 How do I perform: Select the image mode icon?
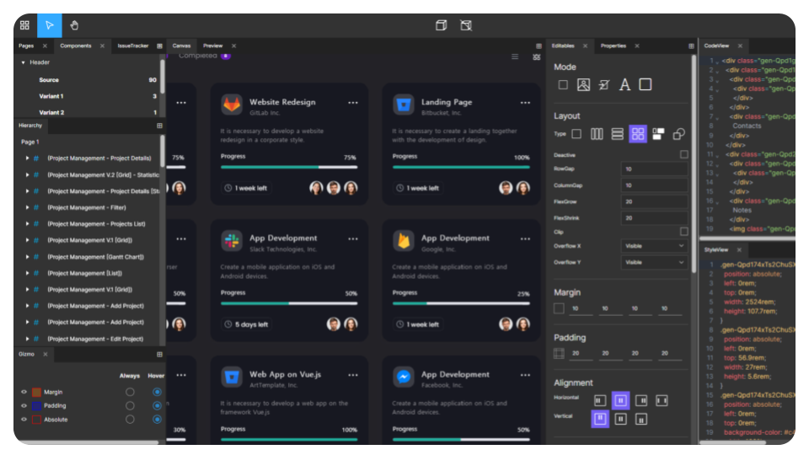pos(583,84)
